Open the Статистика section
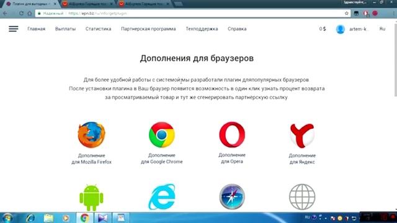The height and width of the screenshot is (223, 397). [98, 29]
